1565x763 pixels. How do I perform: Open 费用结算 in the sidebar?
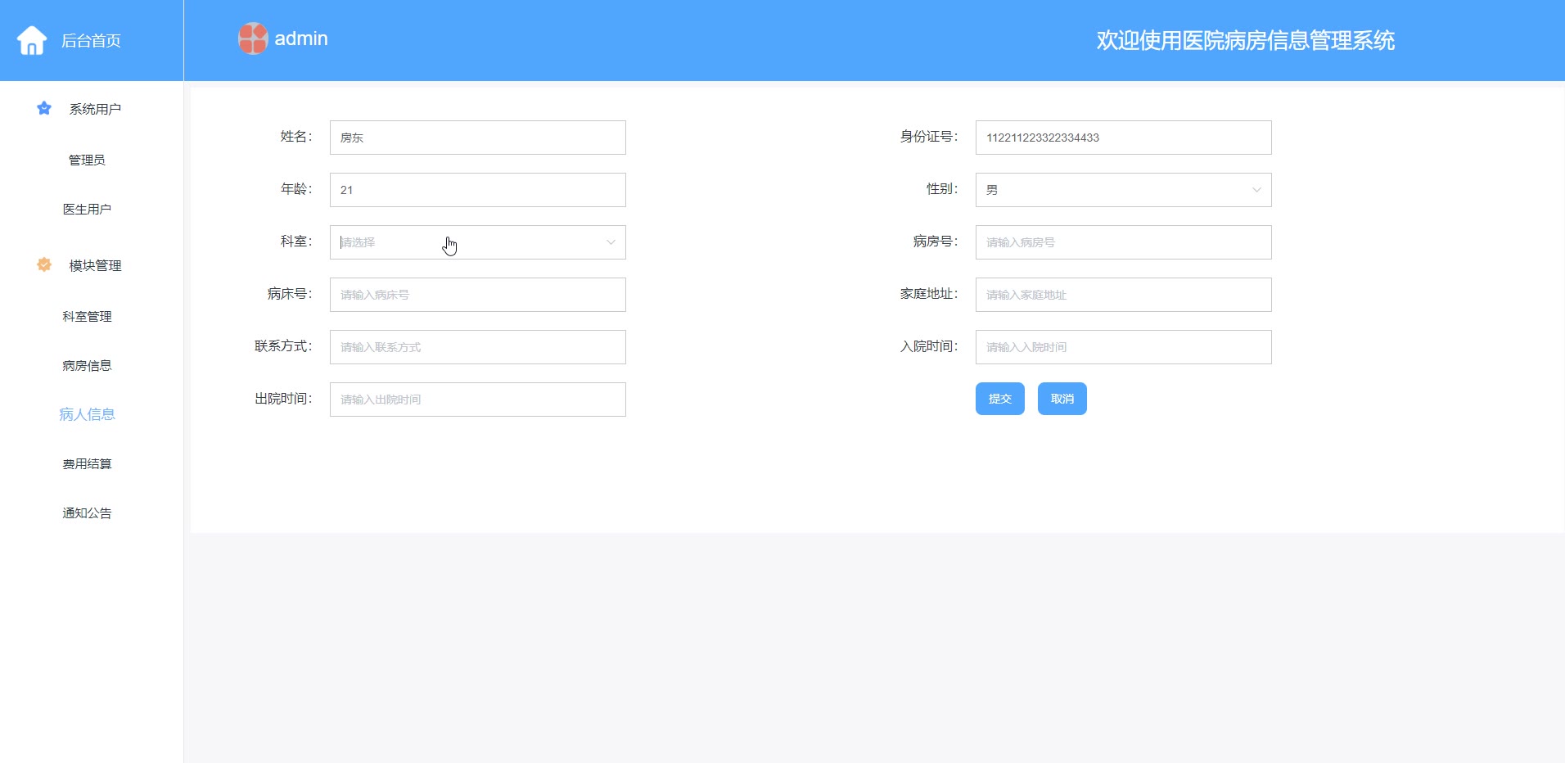(87, 463)
